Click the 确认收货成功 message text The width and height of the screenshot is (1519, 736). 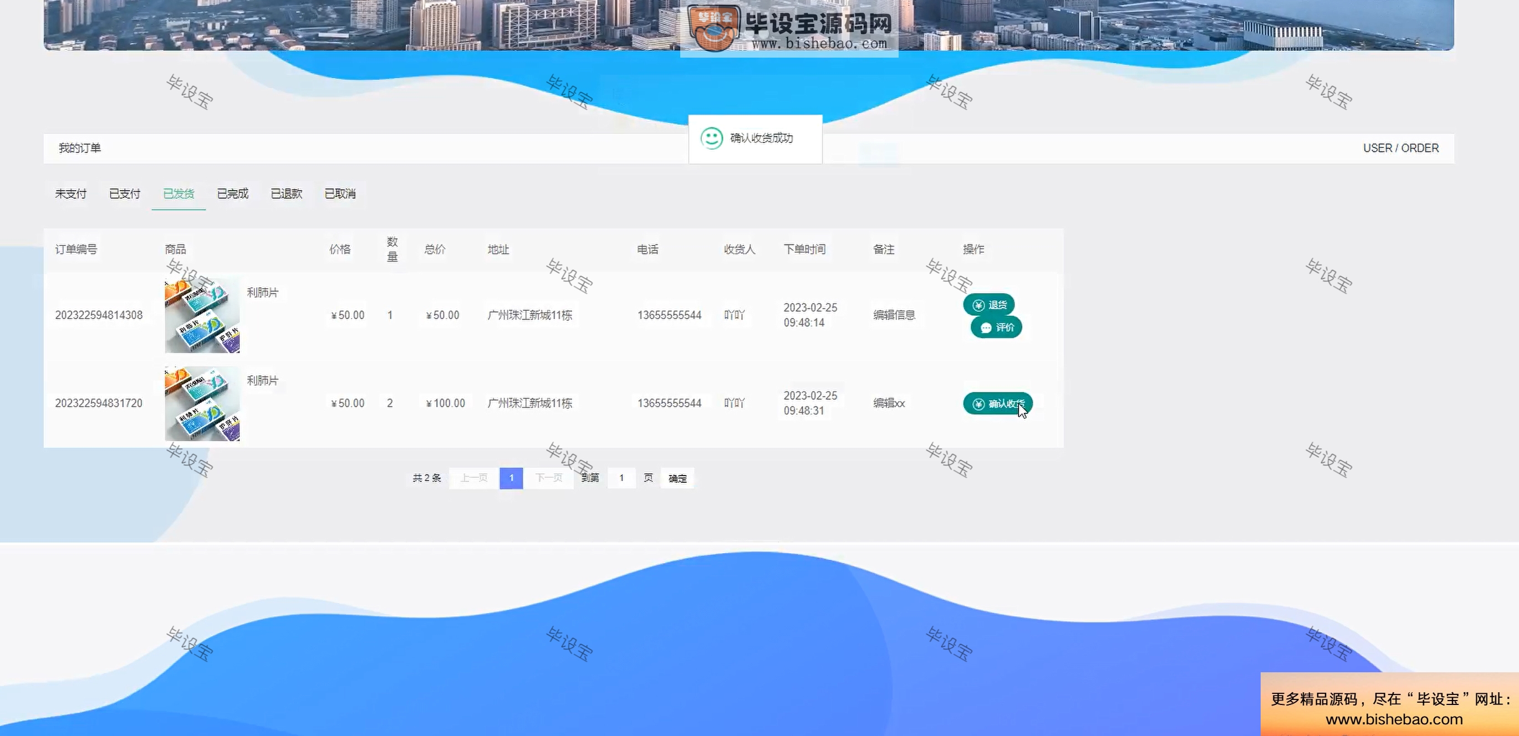pos(761,138)
